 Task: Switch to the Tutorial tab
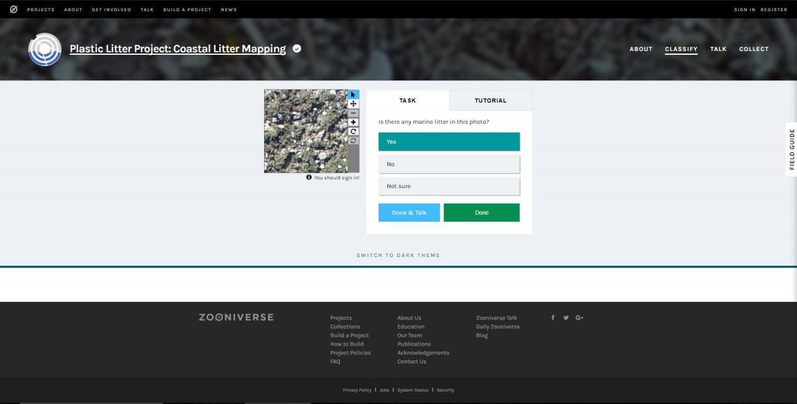[491, 100]
